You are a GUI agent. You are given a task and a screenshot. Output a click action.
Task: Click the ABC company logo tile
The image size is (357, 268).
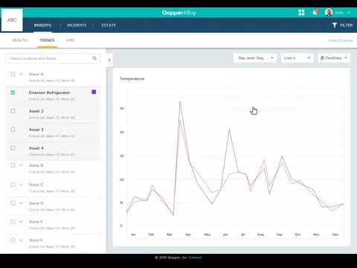coord(12,20)
